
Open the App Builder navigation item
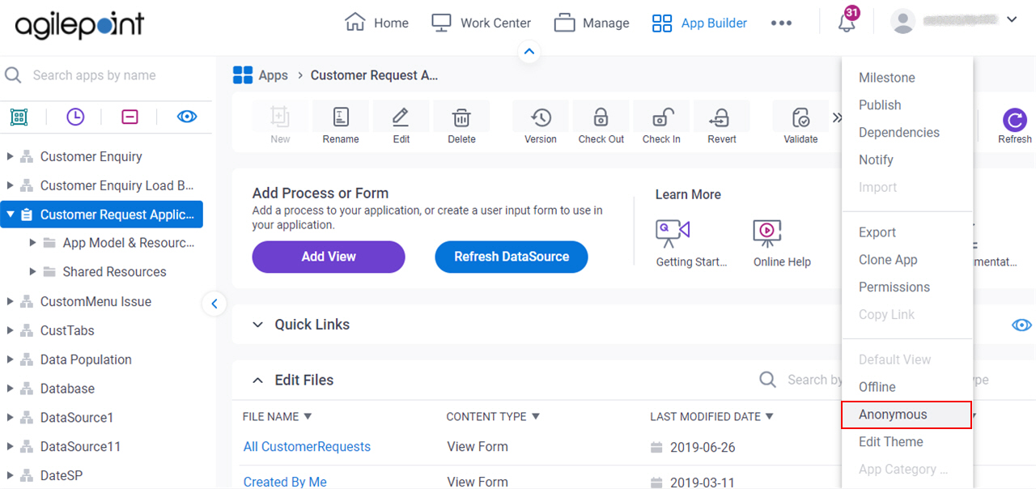pyautogui.click(x=700, y=23)
